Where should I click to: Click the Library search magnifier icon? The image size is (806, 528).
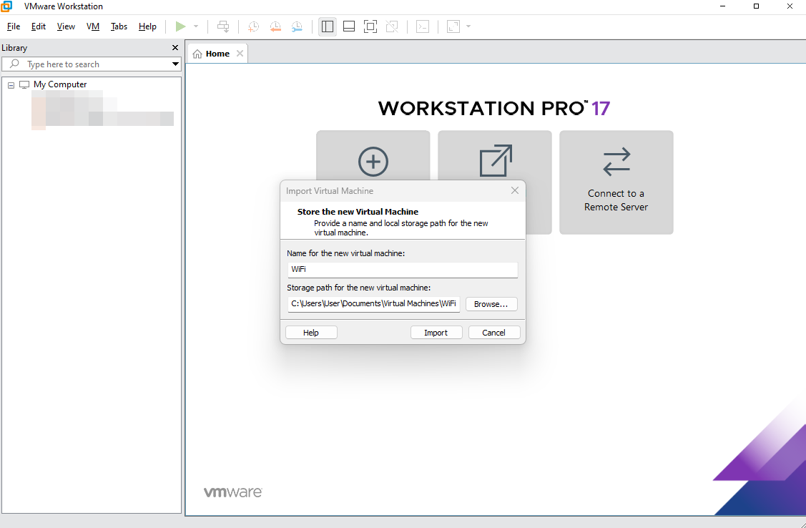click(x=14, y=64)
